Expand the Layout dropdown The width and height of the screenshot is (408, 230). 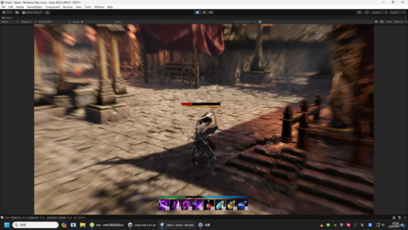coord(397,12)
